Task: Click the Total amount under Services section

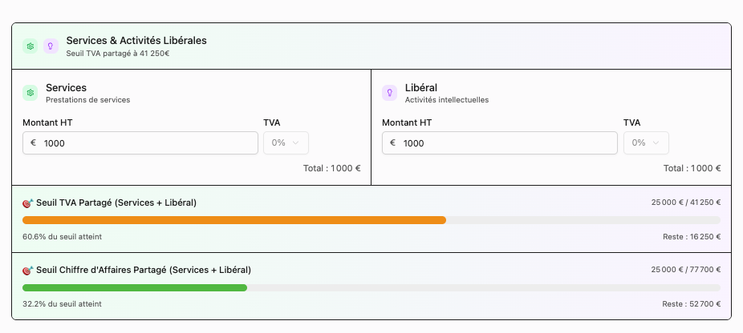Action: [x=332, y=169]
